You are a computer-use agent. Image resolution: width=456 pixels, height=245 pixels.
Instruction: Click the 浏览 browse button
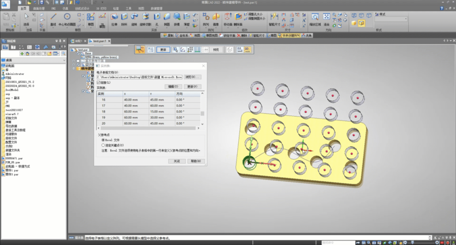click(193, 77)
